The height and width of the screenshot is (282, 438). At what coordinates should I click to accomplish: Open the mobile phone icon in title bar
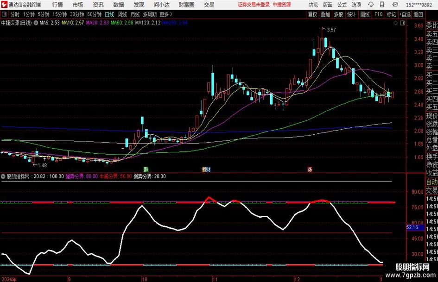coord(382,5)
